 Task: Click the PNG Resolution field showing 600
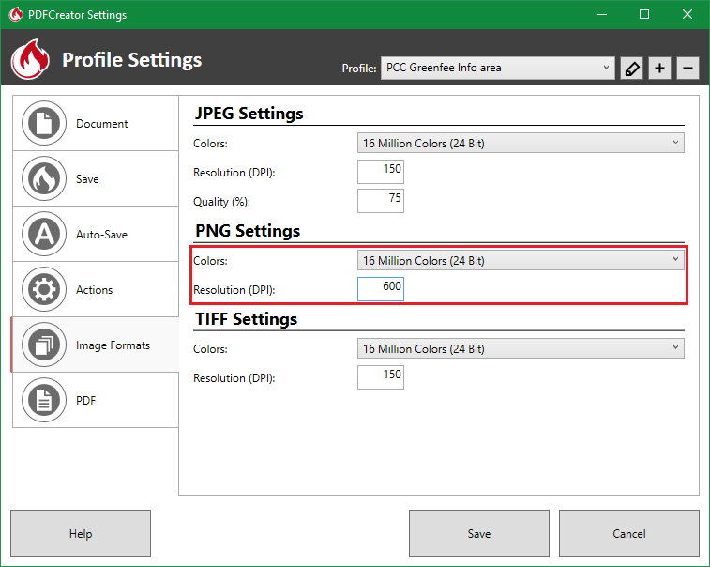tap(381, 288)
